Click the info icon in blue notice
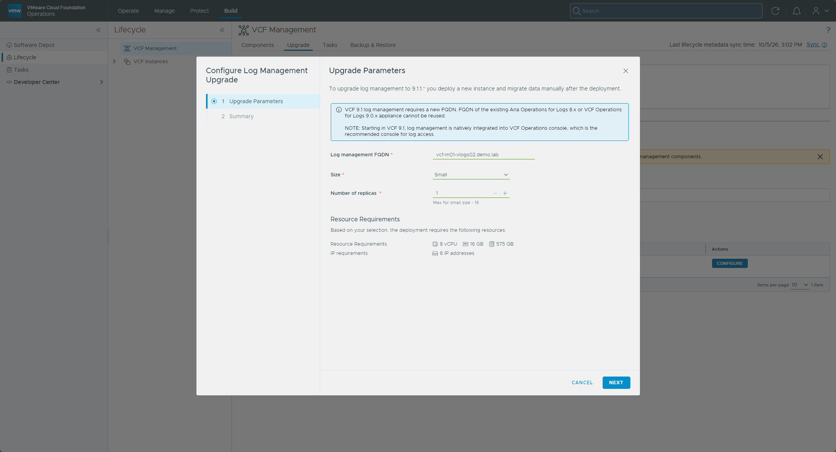The width and height of the screenshot is (836, 452). tap(339, 110)
